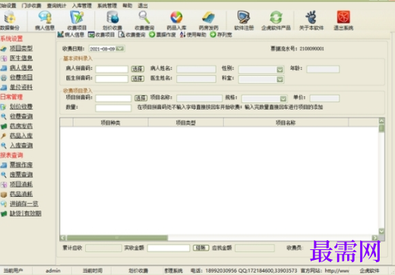The image size is (395, 275).
Task: Click 使用帮助 in the secondary toolbar
Action: point(193,35)
